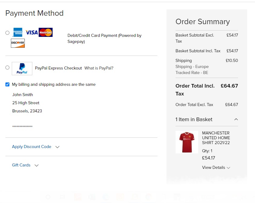
Task: Uncheck billing and shipping address are the same
Action: (x=8, y=85)
